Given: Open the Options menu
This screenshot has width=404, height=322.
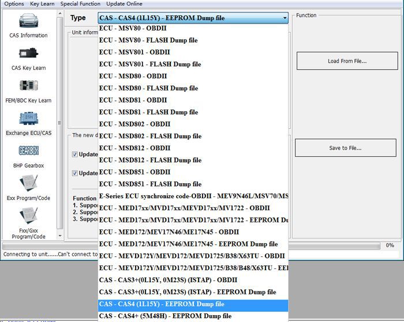Looking at the screenshot, I should pyautogui.click(x=14, y=4).
